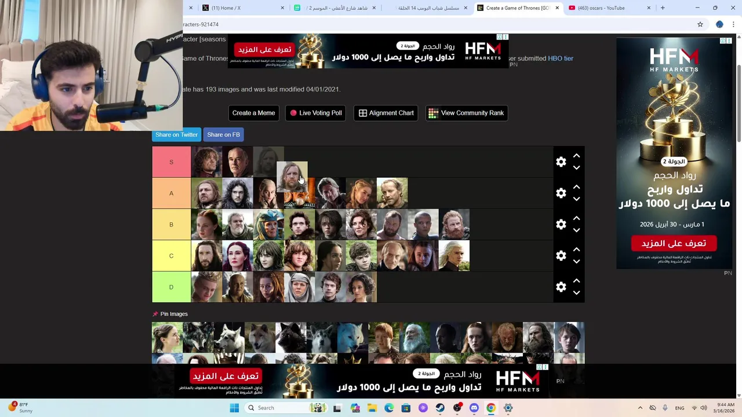Close the Home / X tab
This screenshot has height=417, width=742.
(x=282, y=8)
